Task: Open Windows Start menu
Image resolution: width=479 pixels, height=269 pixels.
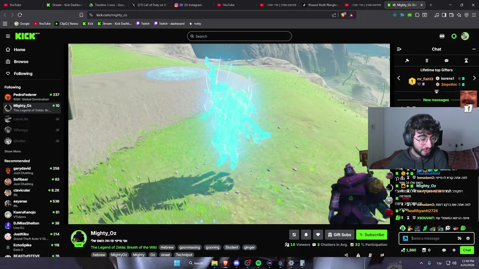Action: coord(177,263)
